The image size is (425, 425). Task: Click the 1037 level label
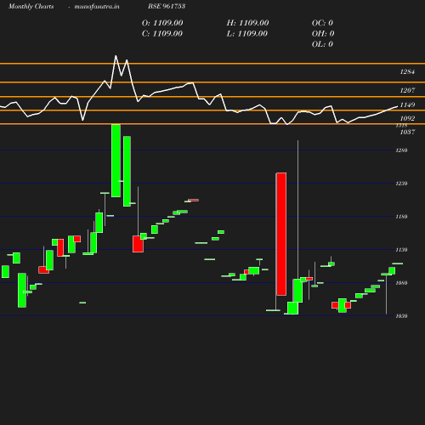coord(407,132)
